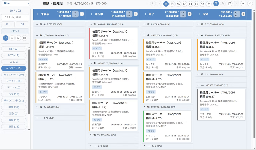Click the shrink arrows icon at top right

click(250, 3)
